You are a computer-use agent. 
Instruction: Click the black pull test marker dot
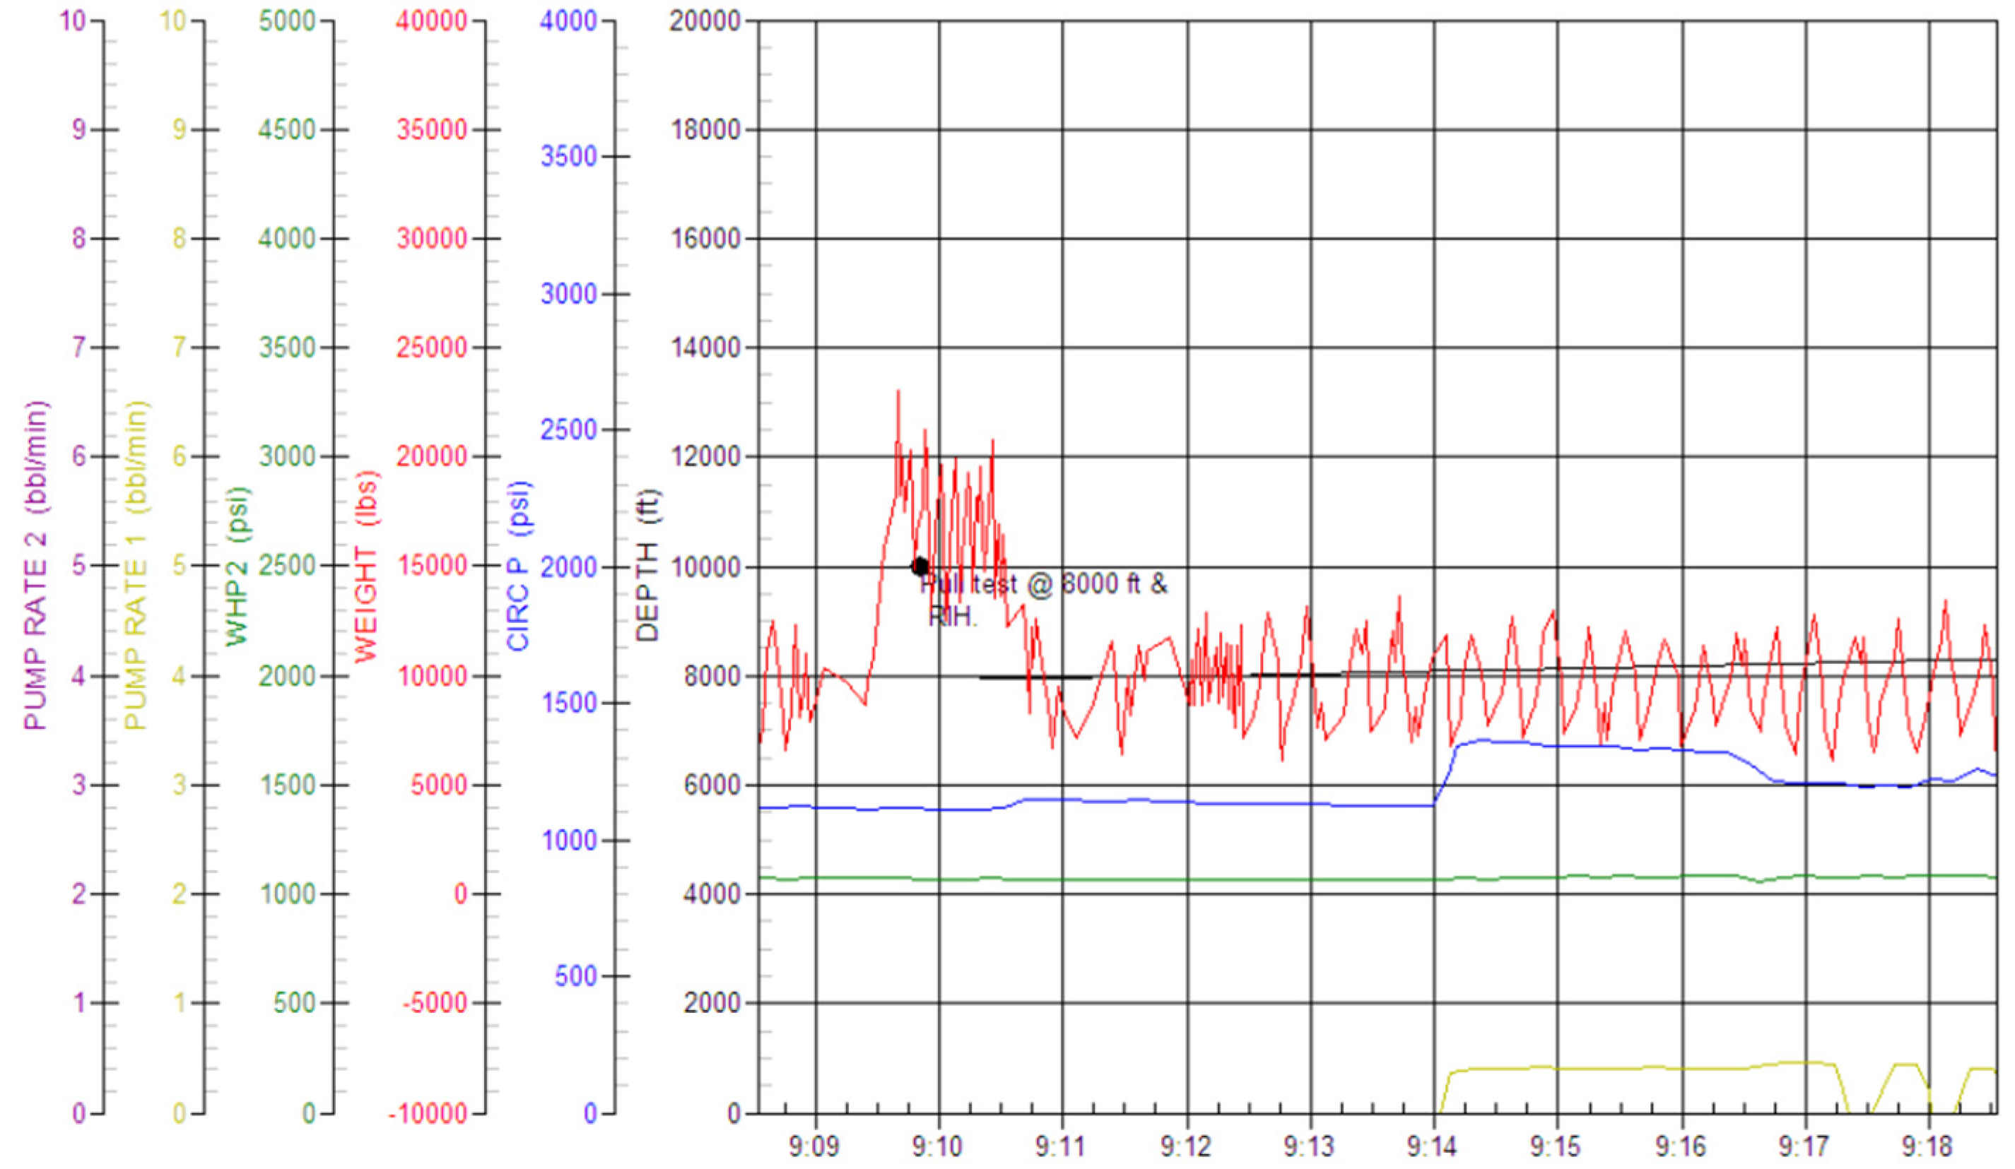click(920, 566)
